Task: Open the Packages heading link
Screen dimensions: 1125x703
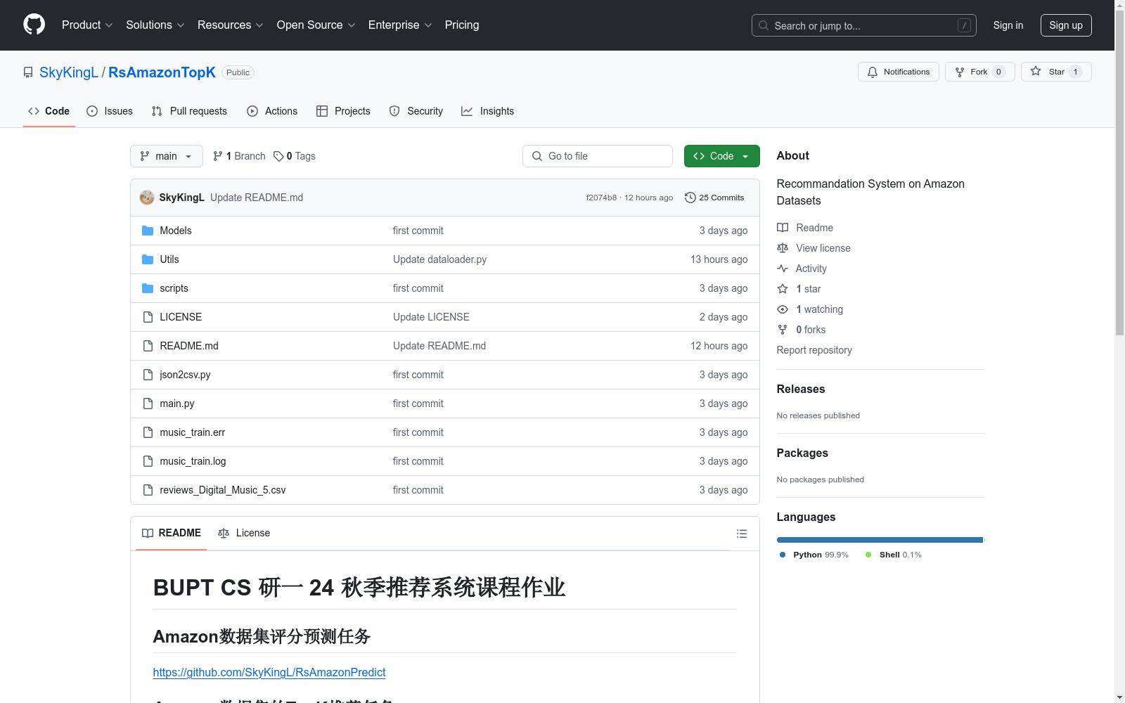Action: [x=802, y=453]
